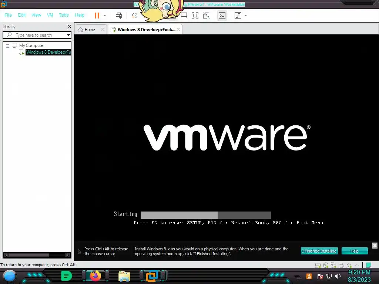Click the Unity mode toolbar icon
The width and height of the screenshot is (379, 284).
pyautogui.click(x=206, y=16)
